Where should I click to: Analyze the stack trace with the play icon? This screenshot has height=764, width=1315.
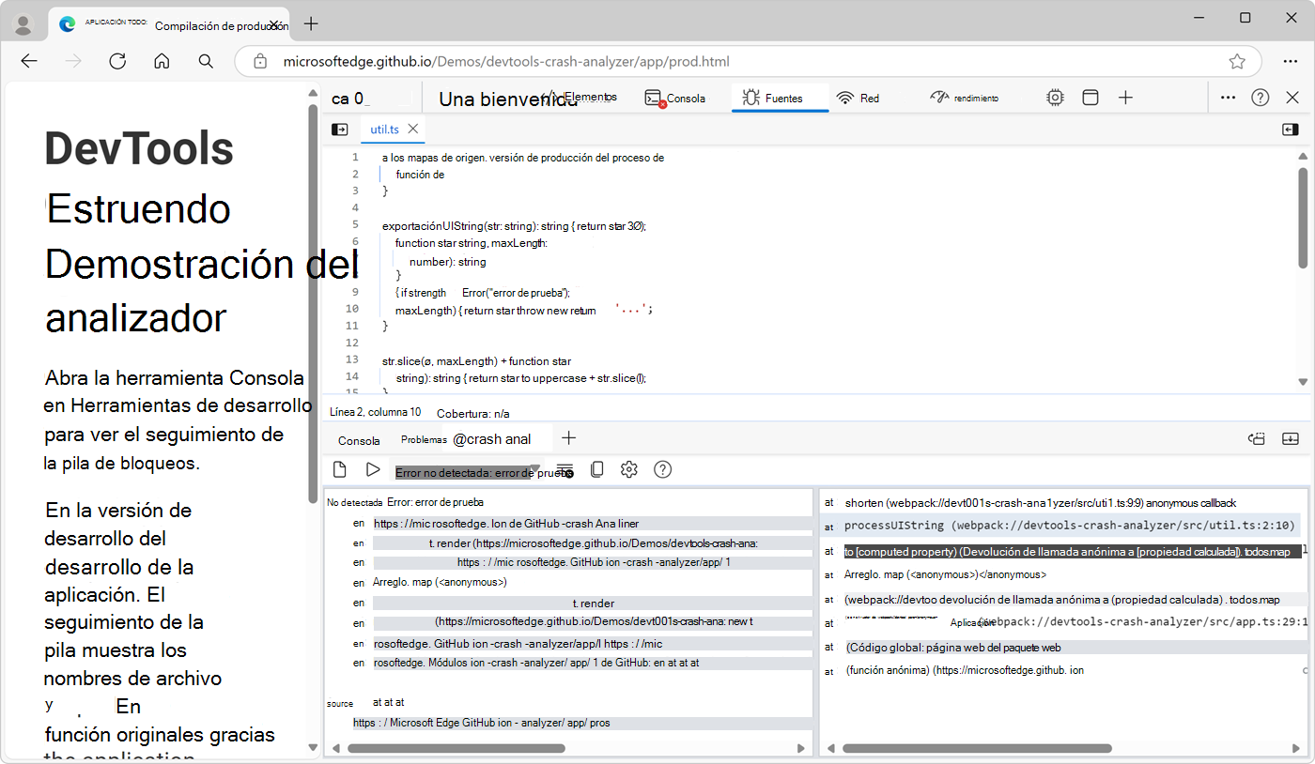(373, 469)
